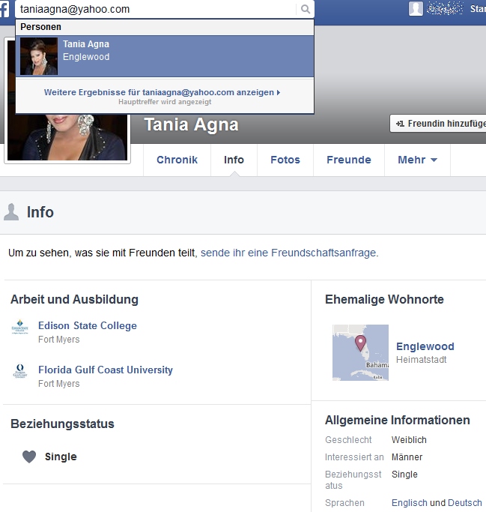Click the 'Männer' interested-in value
This screenshot has width=486, height=512.
[407, 457]
